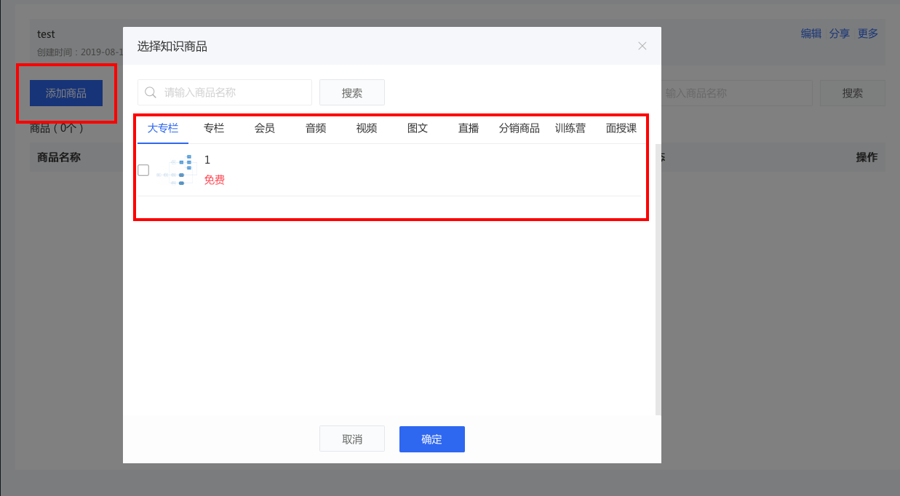Click the 编辑 link on background page

tap(811, 33)
